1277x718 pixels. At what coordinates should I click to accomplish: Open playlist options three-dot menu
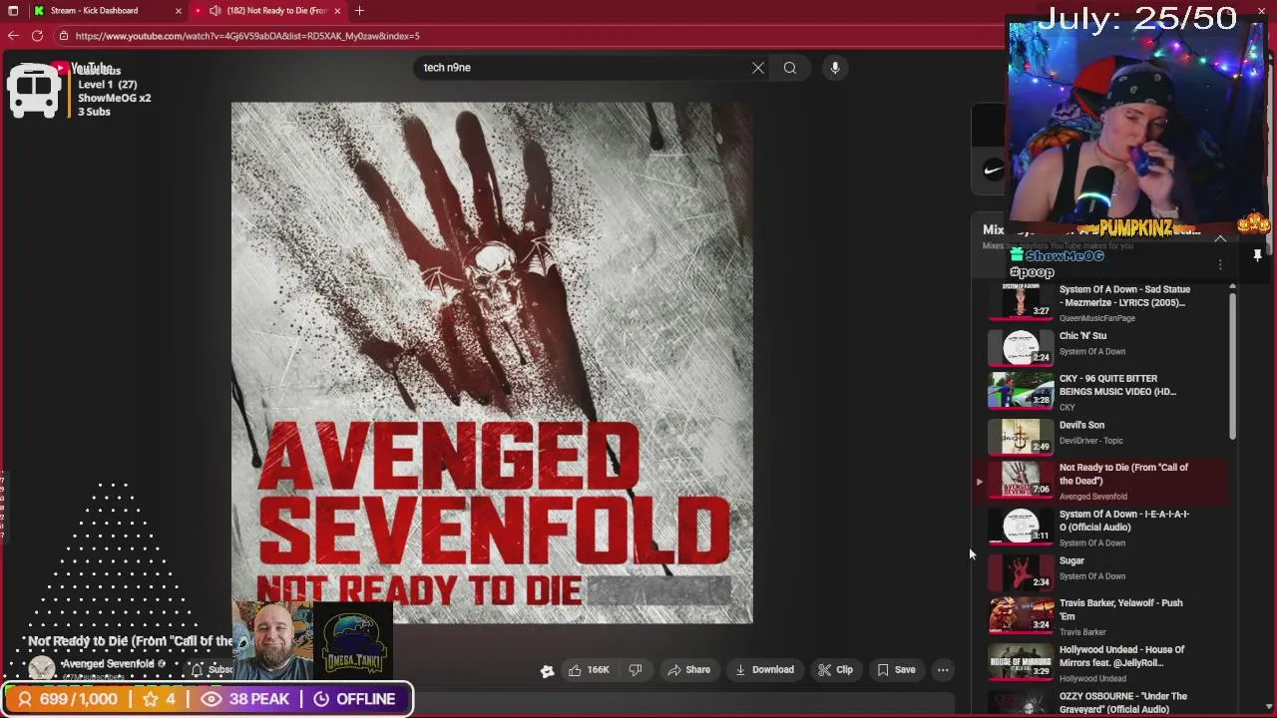(x=1220, y=264)
